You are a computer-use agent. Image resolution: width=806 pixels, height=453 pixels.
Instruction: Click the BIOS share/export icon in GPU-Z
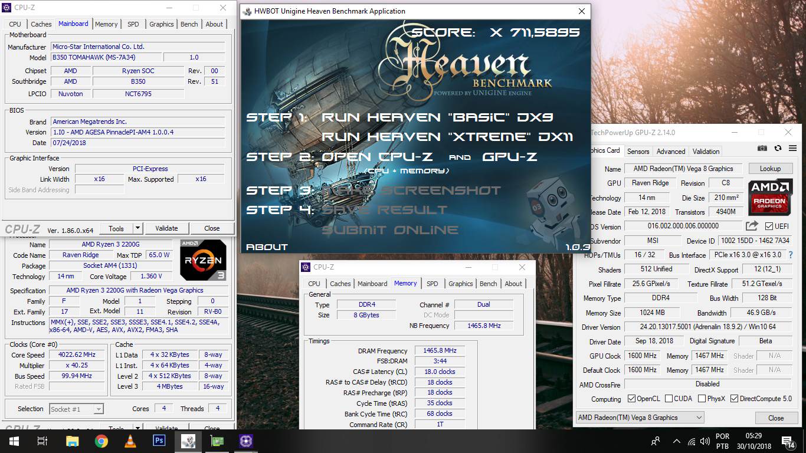[x=752, y=226]
